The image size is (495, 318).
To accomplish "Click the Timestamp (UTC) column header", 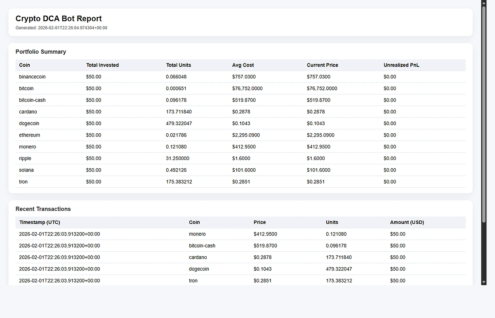I will point(39,222).
